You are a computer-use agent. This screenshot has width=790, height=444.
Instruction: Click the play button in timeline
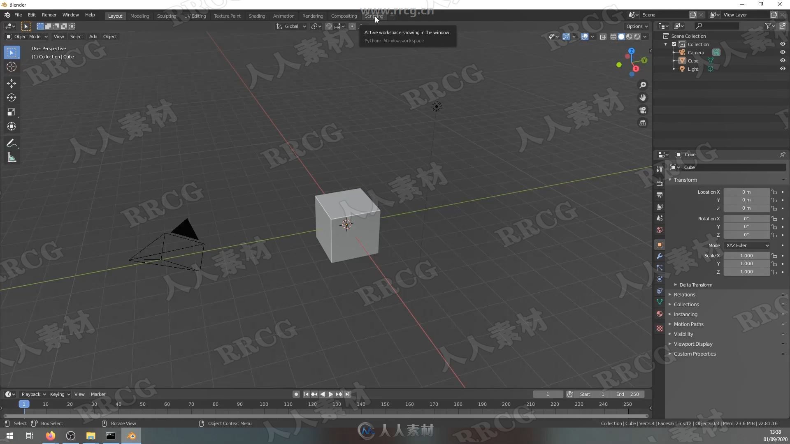(330, 394)
